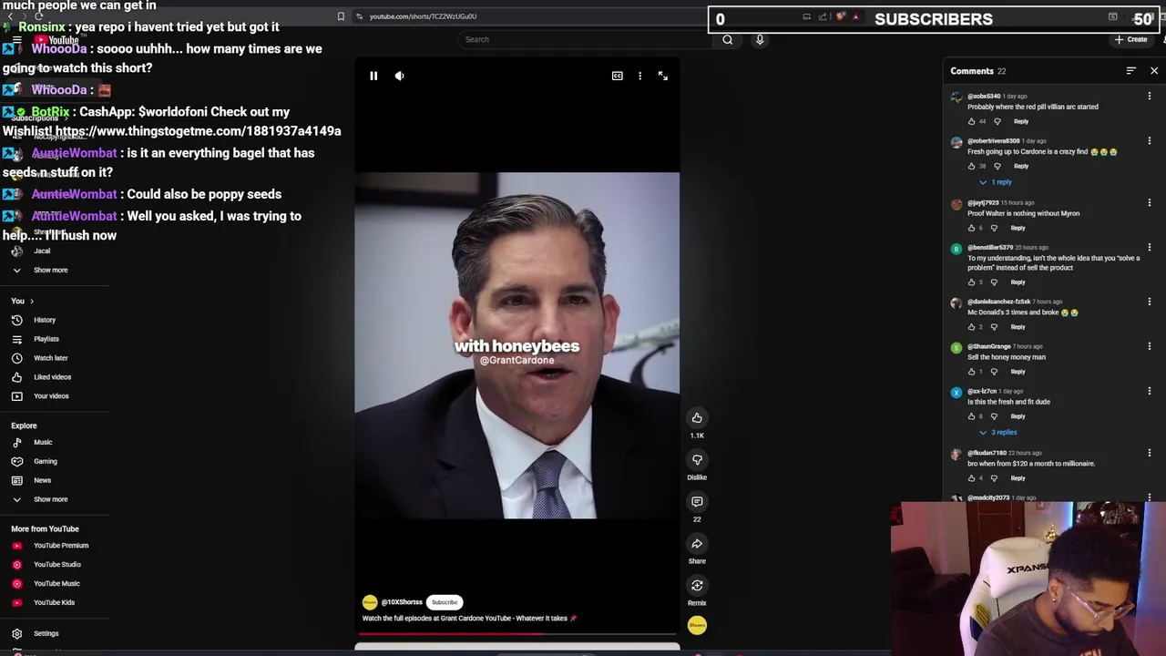Expand the You section chevron

[x=31, y=301]
